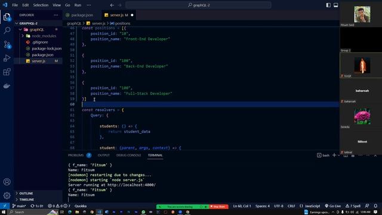Select server.js in explorer tree
Image resolution: width=382 pixels, height=215 pixels.
point(38,61)
